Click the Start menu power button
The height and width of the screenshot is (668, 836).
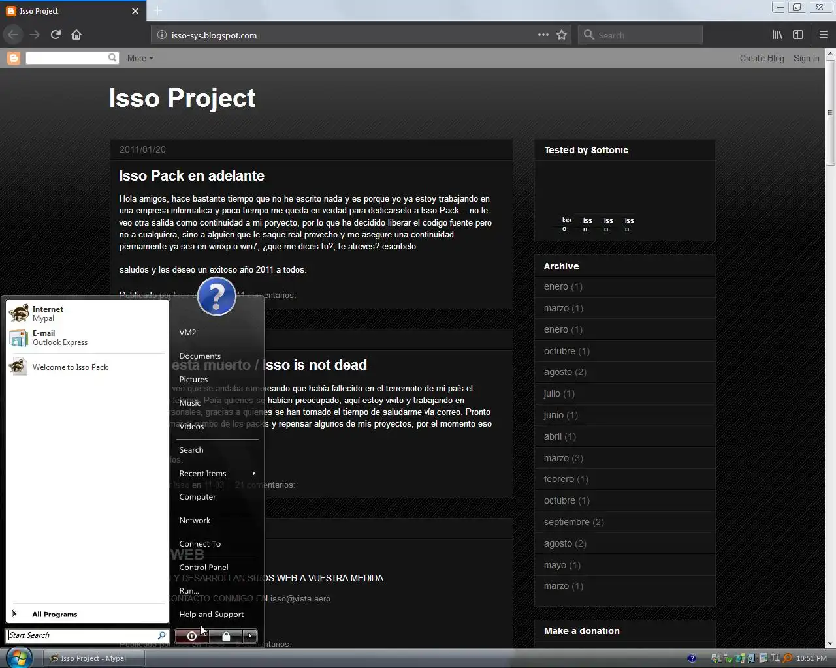(191, 636)
